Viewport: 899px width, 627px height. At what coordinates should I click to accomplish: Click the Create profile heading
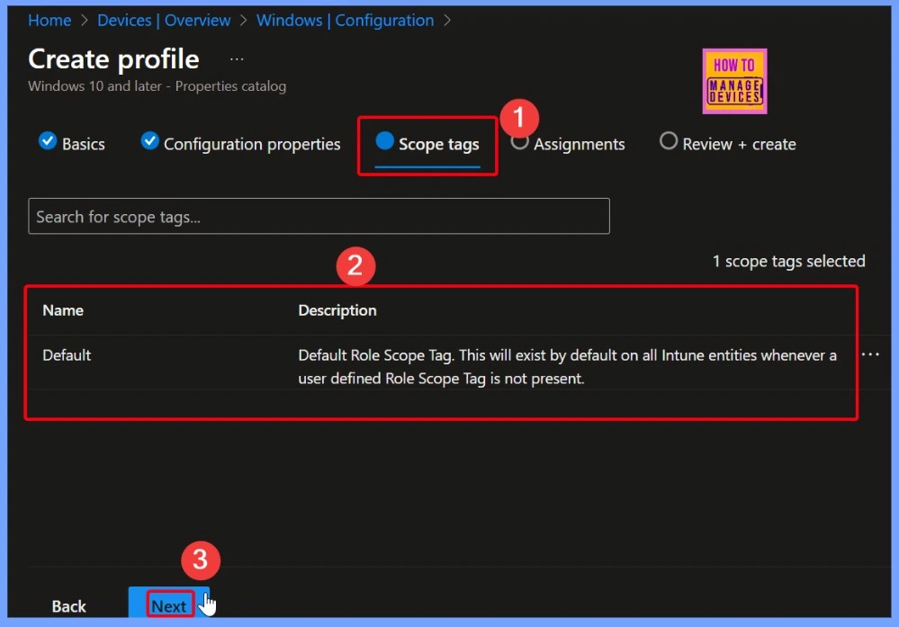click(x=113, y=59)
